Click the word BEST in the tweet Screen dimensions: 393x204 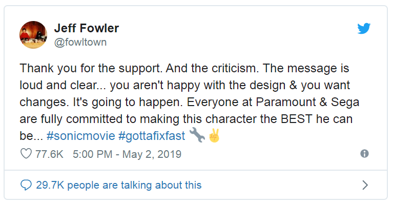click(x=297, y=119)
